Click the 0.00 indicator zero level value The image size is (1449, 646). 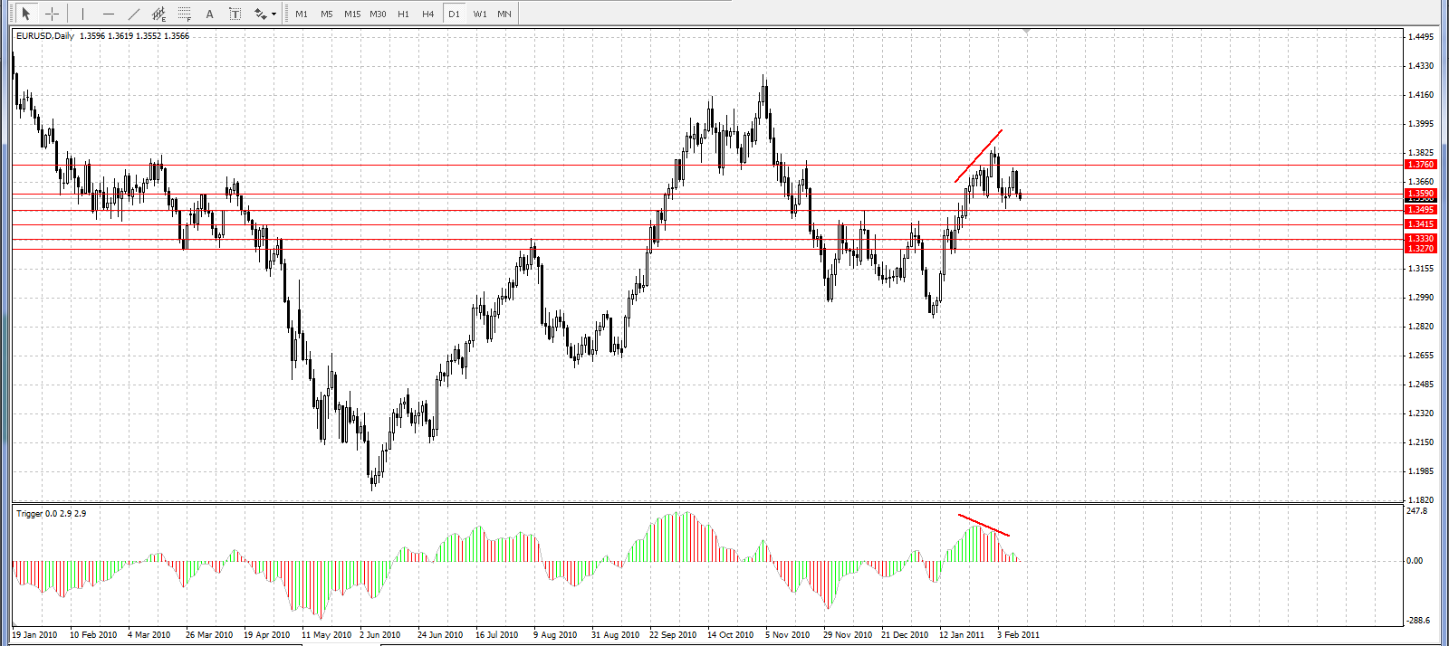point(1415,561)
